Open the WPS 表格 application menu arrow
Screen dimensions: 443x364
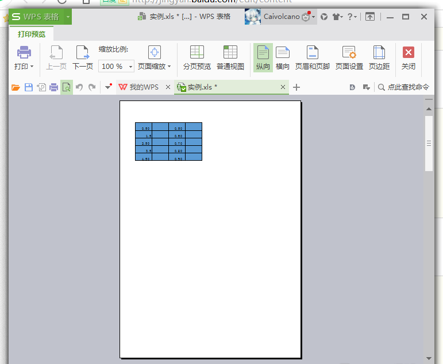tap(68, 17)
